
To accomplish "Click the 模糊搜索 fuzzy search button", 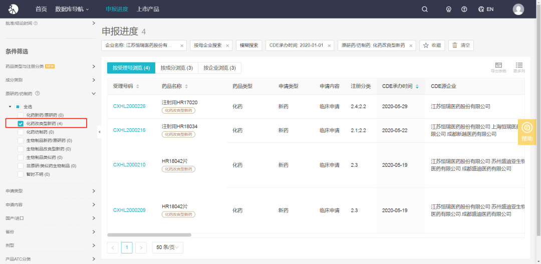I will point(249,46).
